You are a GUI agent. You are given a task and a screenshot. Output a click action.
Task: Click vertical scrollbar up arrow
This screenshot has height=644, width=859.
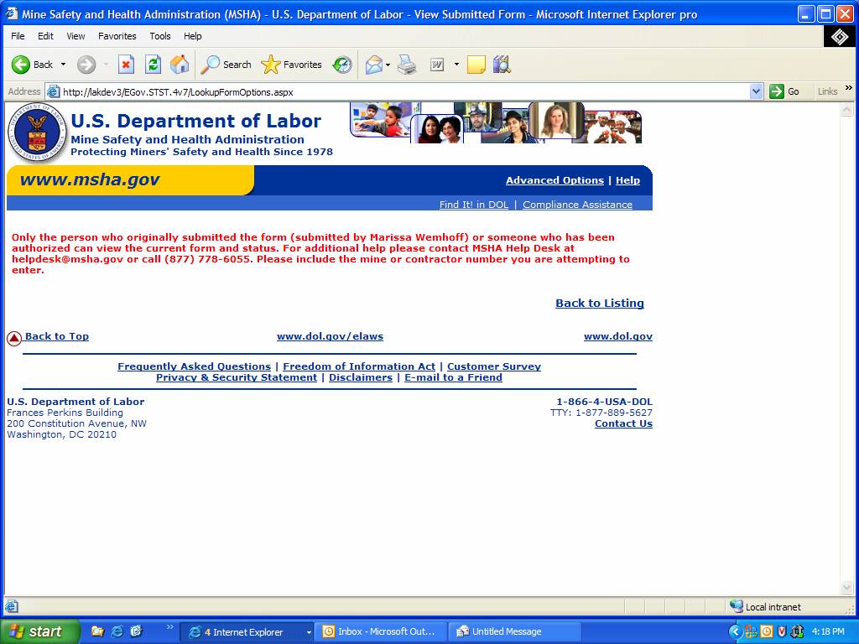[x=846, y=110]
